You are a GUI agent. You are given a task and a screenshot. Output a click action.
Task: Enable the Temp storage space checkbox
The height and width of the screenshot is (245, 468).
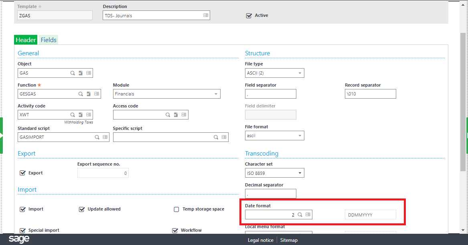pyautogui.click(x=176, y=209)
